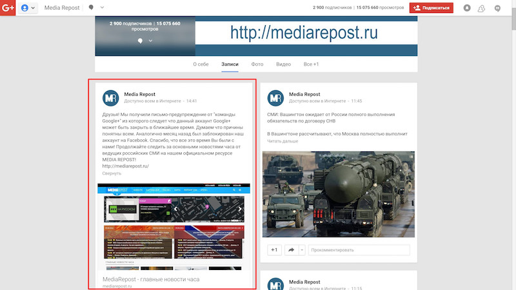Expand the chevron in the cover banner
Viewport: 516px width, 290px height.
click(150, 41)
